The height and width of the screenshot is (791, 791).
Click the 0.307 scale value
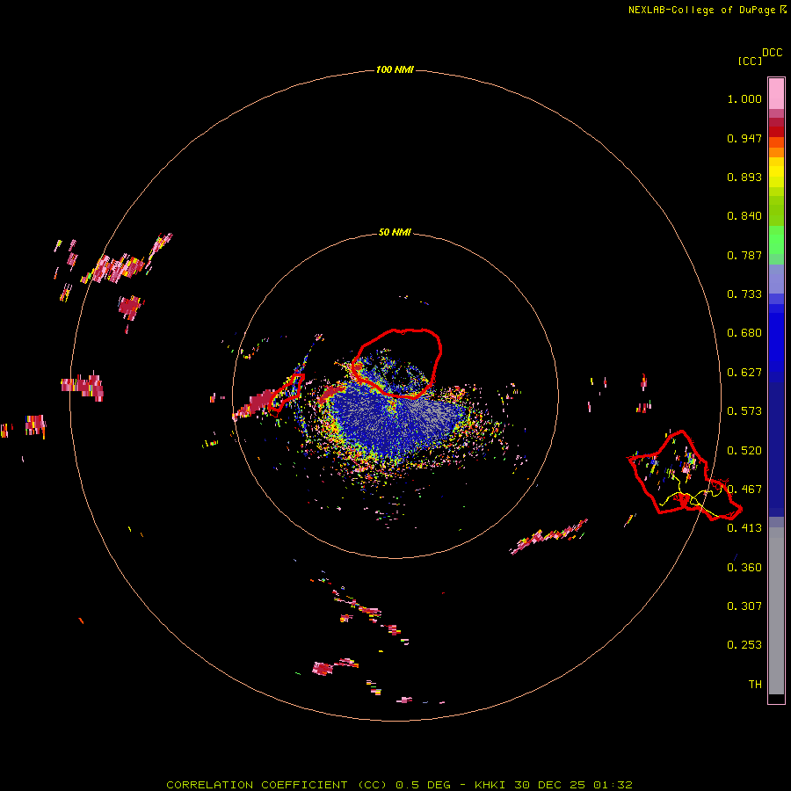coord(744,606)
